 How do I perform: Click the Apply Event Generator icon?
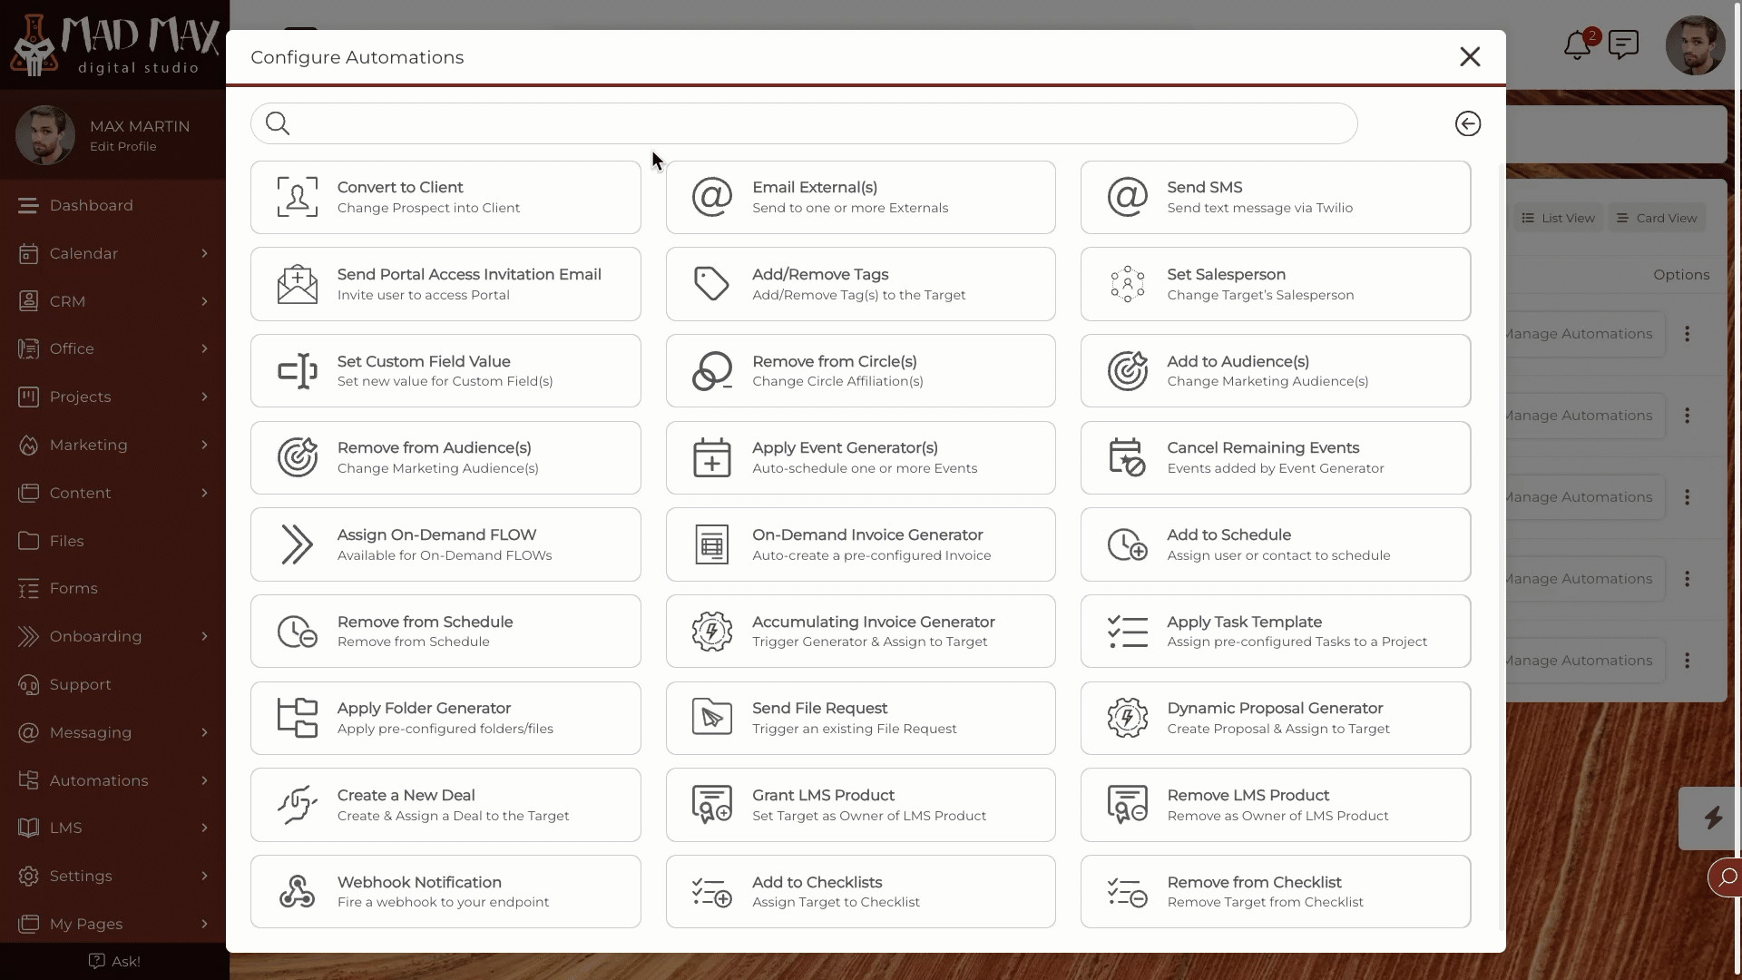tap(712, 457)
